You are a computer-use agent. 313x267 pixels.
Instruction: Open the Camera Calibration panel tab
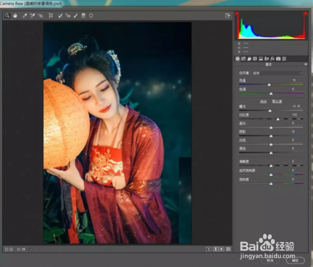[x=278, y=58]
